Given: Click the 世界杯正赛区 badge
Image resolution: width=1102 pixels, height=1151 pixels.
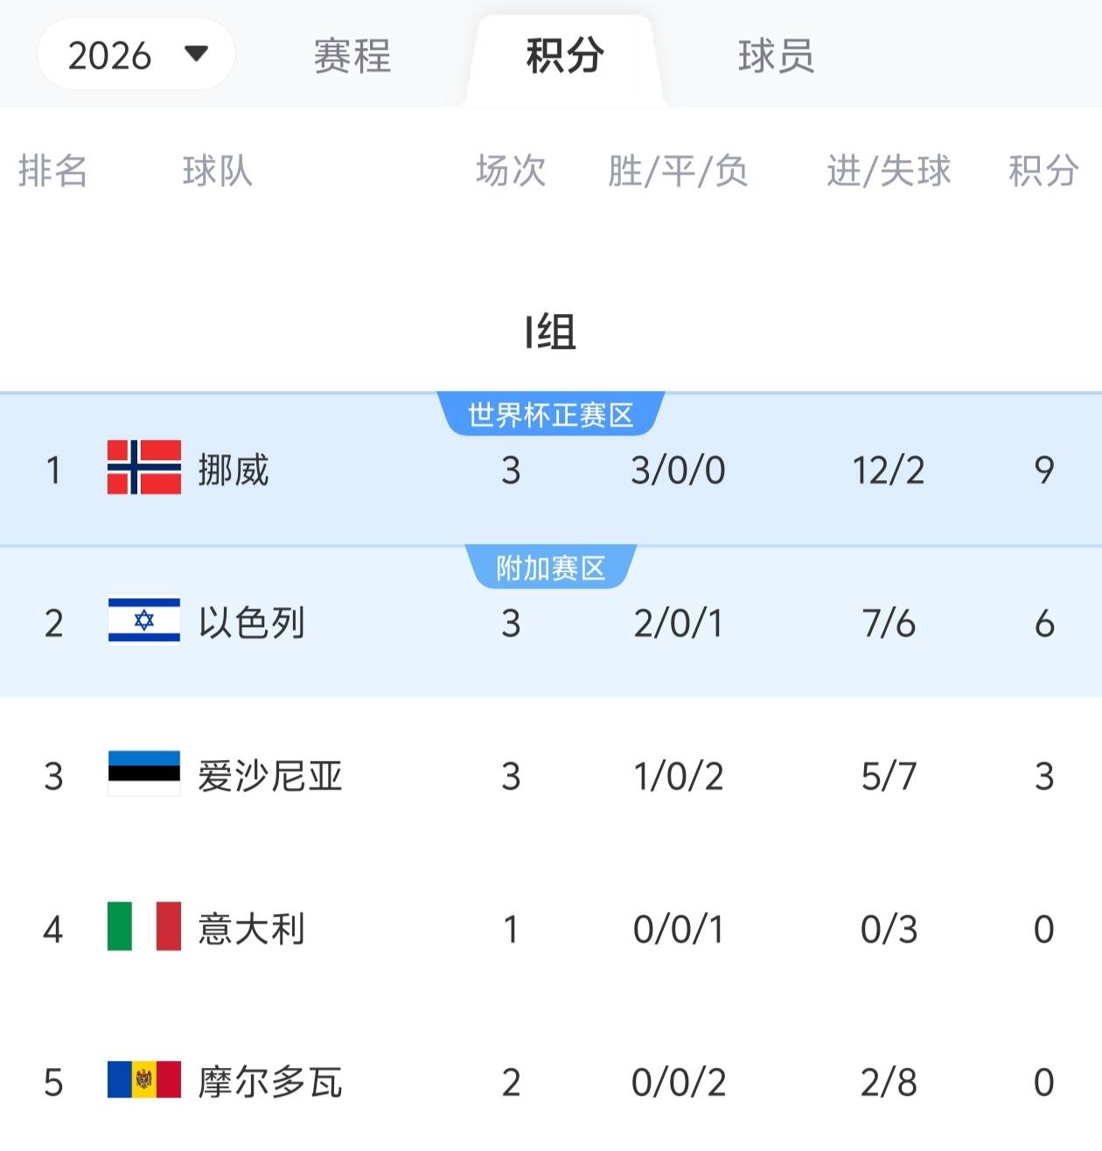Looking at the screenshot, I should click(551, 415).
